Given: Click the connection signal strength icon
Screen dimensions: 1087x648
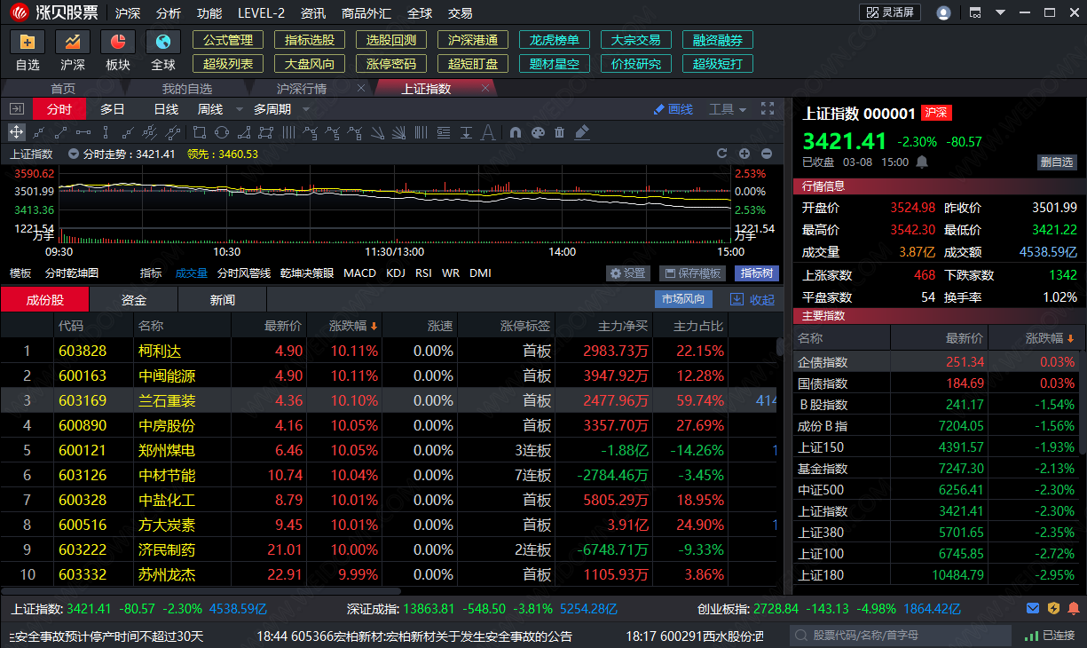Looking at the screenshot, I should point(1032,636).
